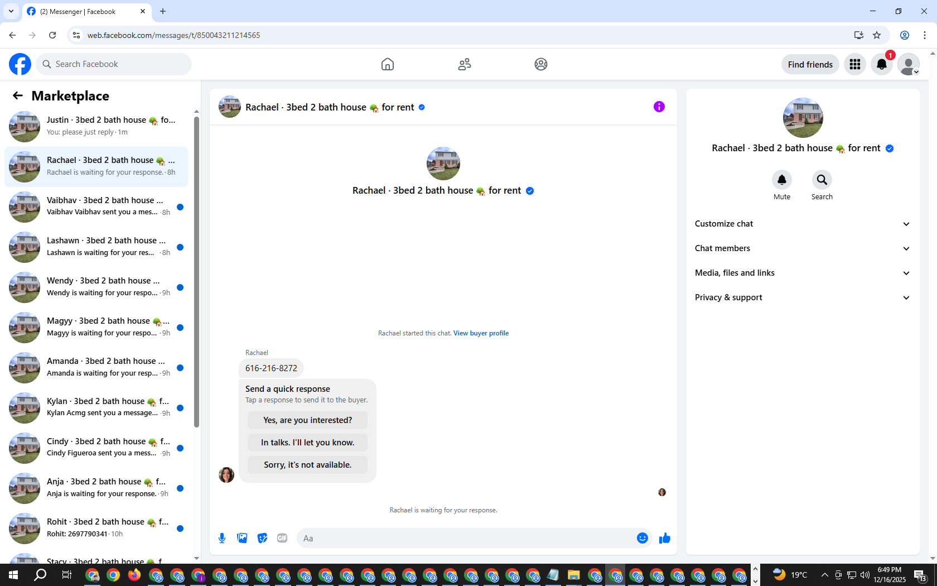Attach a photo using the image icon

[x=242, y=538]
